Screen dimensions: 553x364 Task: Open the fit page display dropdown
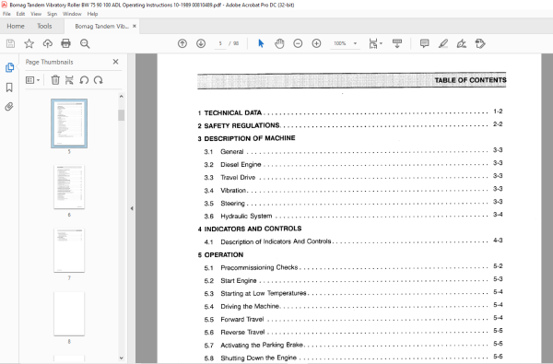pyautogui.click(x=375, y=43)
